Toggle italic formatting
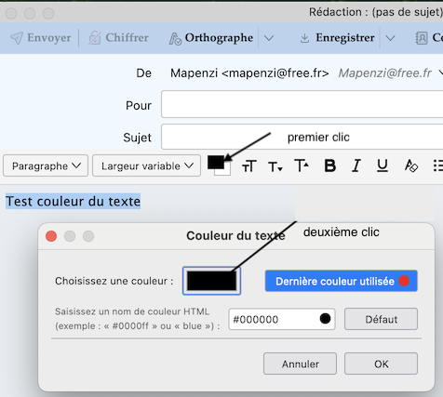 [356, 165]
